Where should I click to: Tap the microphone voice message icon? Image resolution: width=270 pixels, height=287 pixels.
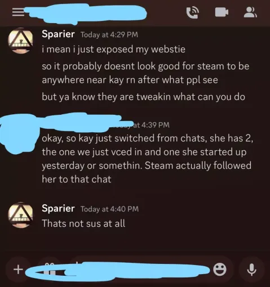click(x=251, y=270)
